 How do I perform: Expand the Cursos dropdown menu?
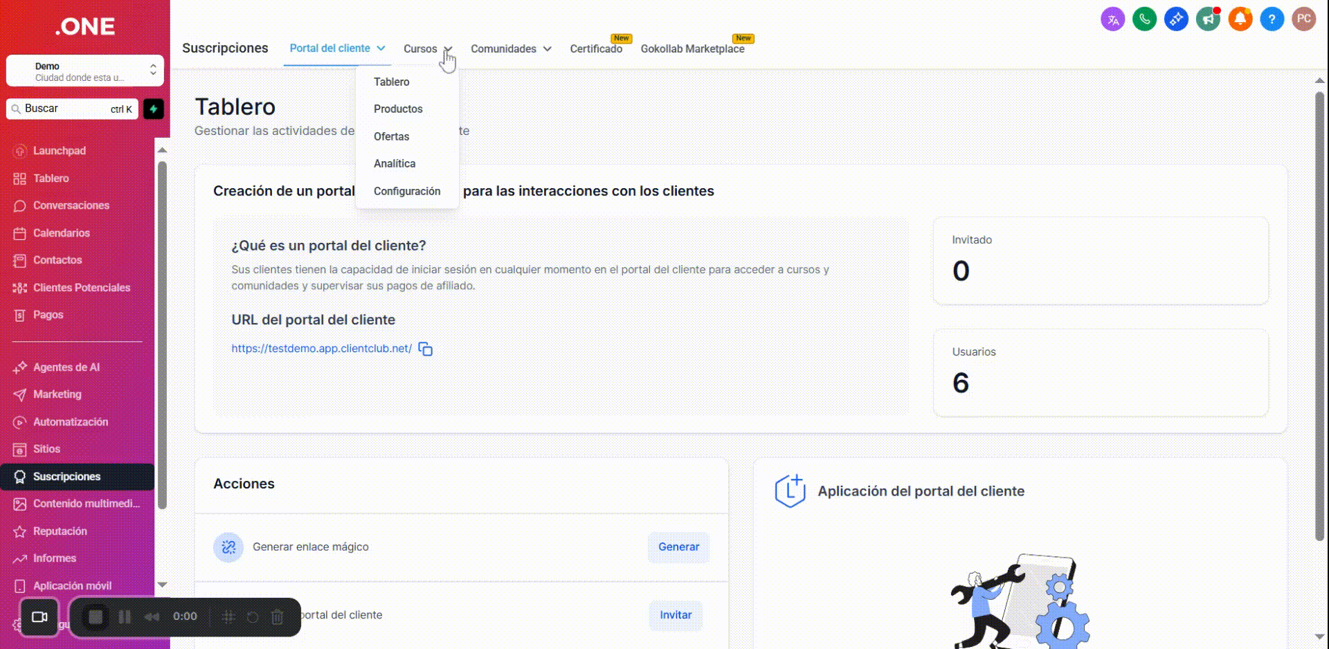(427, 49)
